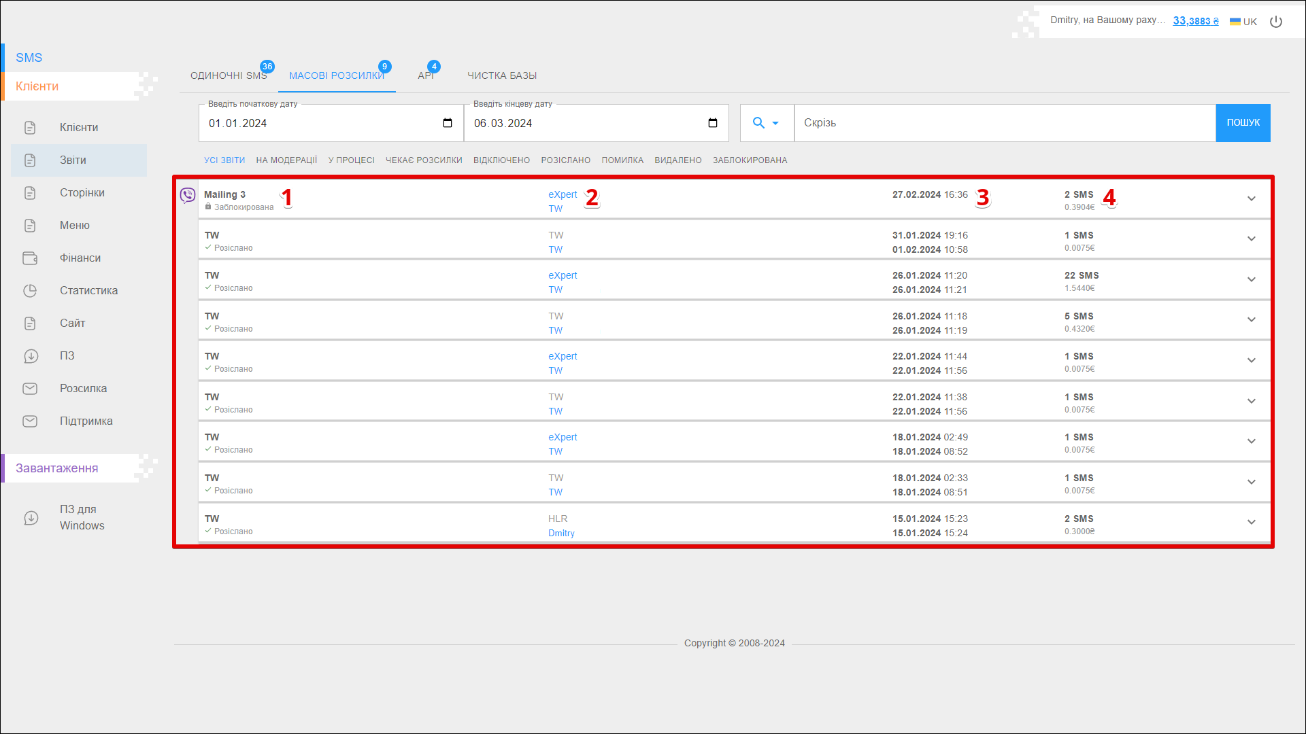Click the Статистика pie chart icon
The image size is (1306, 734).
coord(30,291)
